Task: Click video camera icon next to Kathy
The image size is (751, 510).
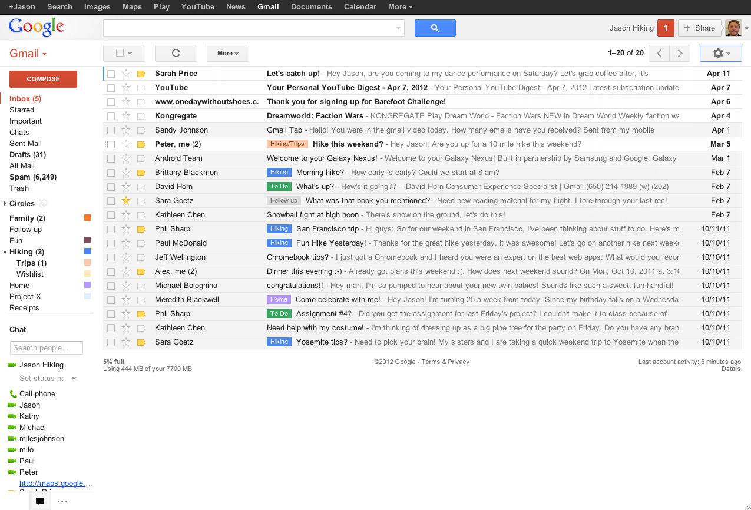Action: click(12, 416)
